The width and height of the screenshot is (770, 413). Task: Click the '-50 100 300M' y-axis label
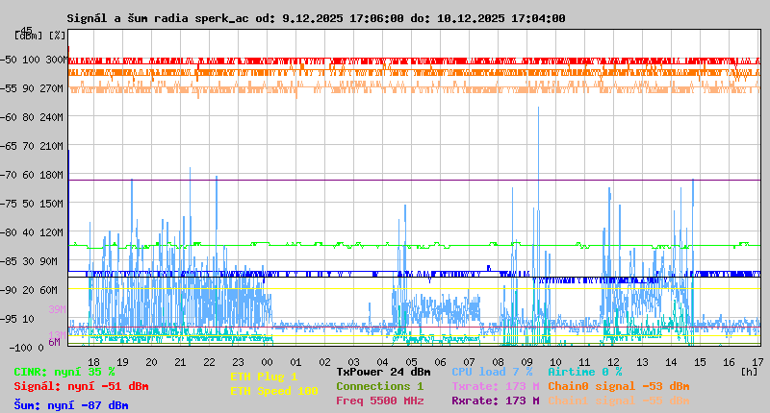click(32, 60)
